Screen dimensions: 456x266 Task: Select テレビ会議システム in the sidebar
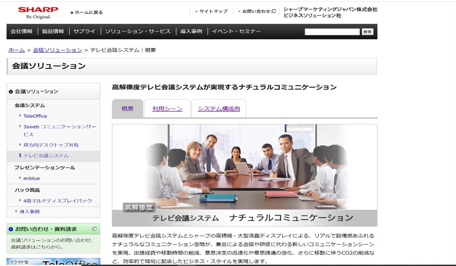coord(46,156)
